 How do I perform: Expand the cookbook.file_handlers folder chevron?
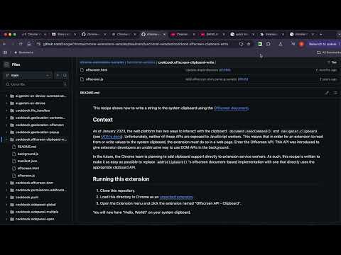coord(6,110)
